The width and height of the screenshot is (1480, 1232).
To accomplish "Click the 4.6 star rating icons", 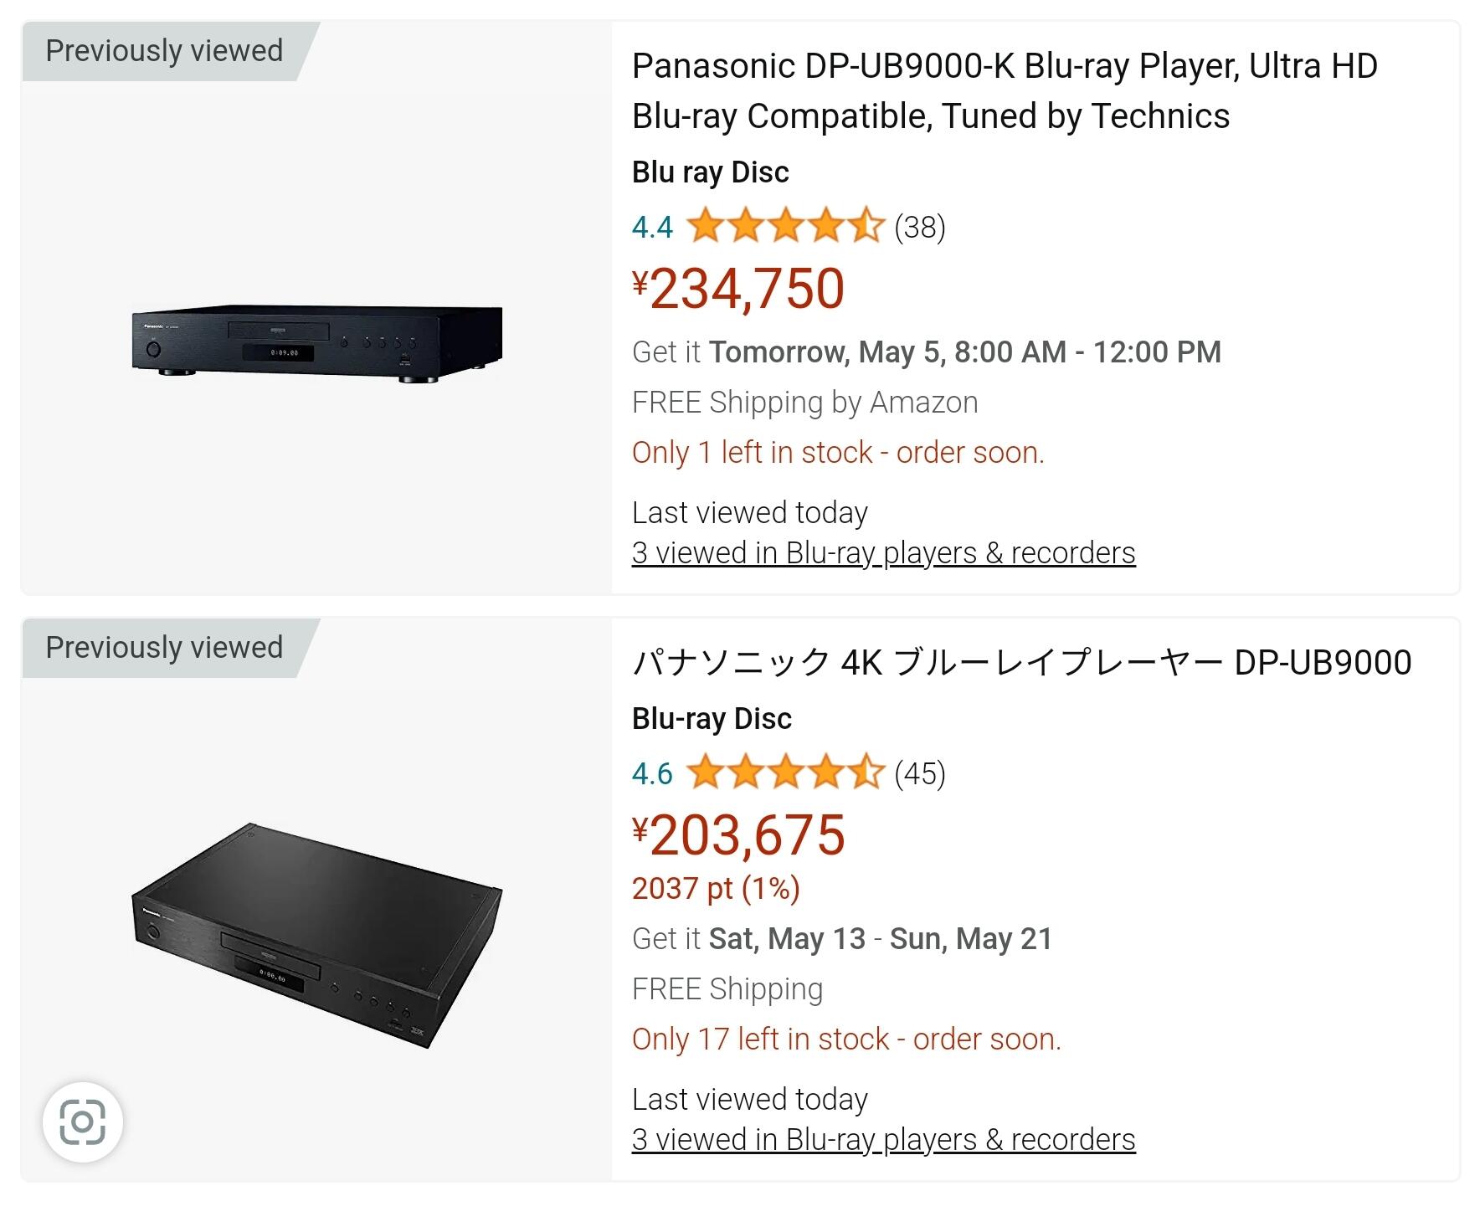I will [784, 773].
